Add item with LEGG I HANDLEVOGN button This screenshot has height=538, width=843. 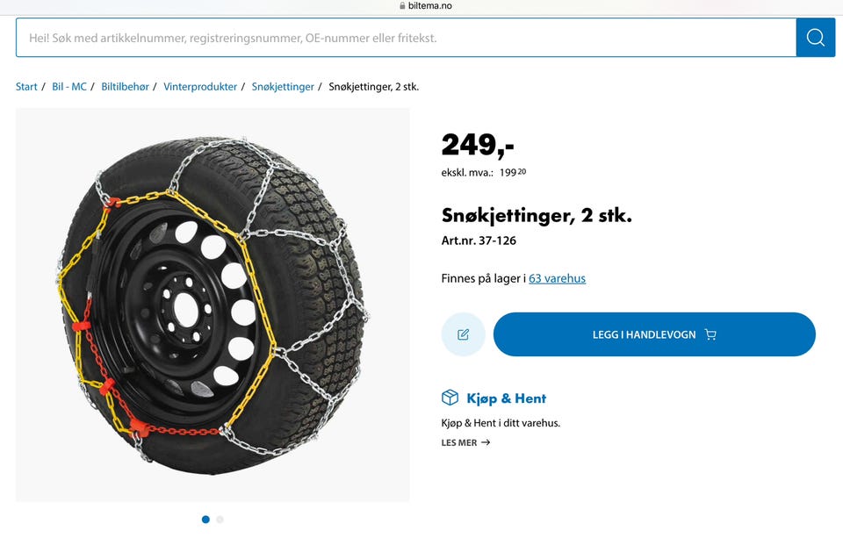point(654,334)
